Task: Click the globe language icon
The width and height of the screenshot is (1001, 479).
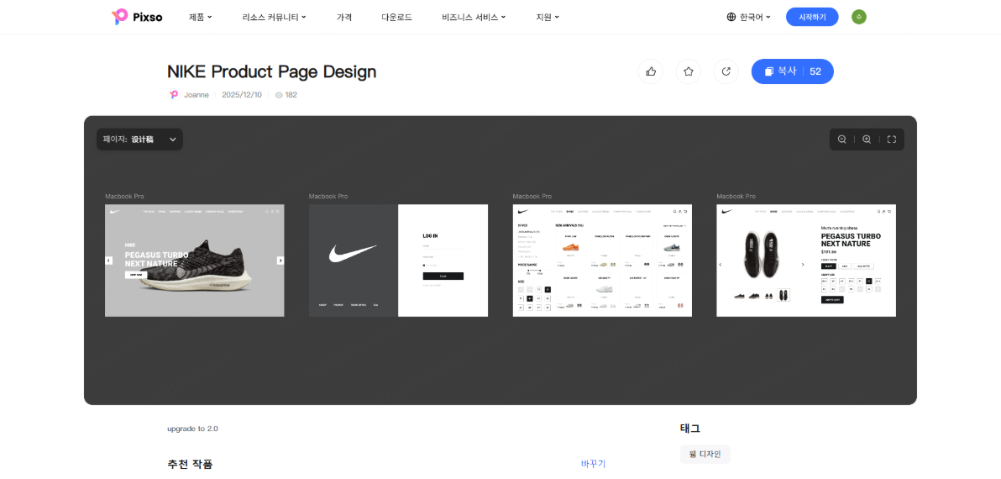Action: pos(731,18)
